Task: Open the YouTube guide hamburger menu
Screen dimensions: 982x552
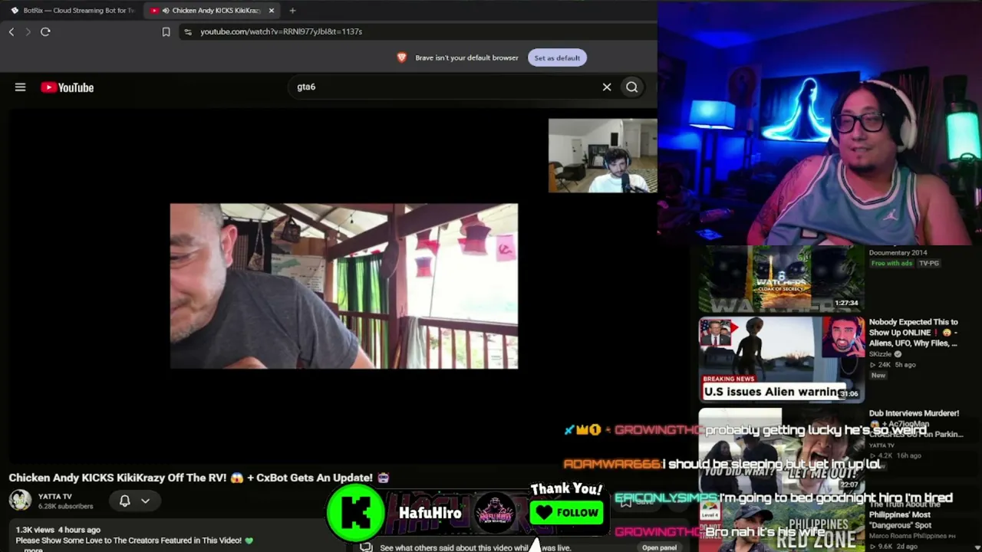Action: point(21,87)
